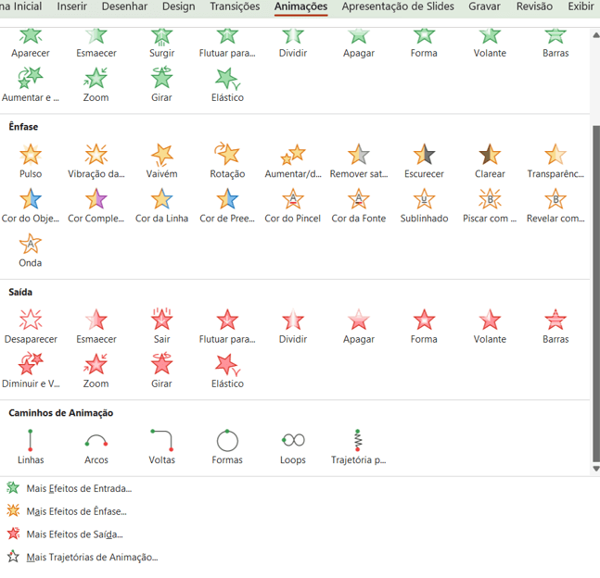Apply the Escurecer emphasis animation
The height and width of the screenshot is (578, 600).
[x=425, y=161]
